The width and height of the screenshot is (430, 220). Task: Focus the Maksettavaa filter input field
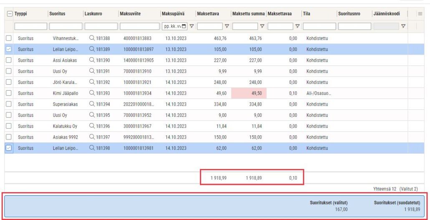coord(280,26)
